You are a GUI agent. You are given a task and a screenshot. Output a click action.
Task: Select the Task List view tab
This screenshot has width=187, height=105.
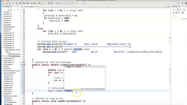(x=176, y=7)
